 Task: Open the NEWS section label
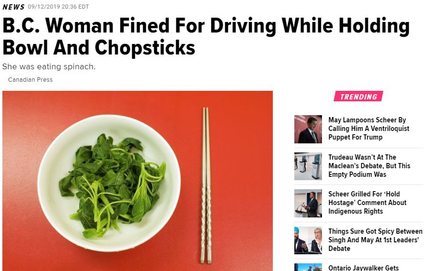pos(13,7)
